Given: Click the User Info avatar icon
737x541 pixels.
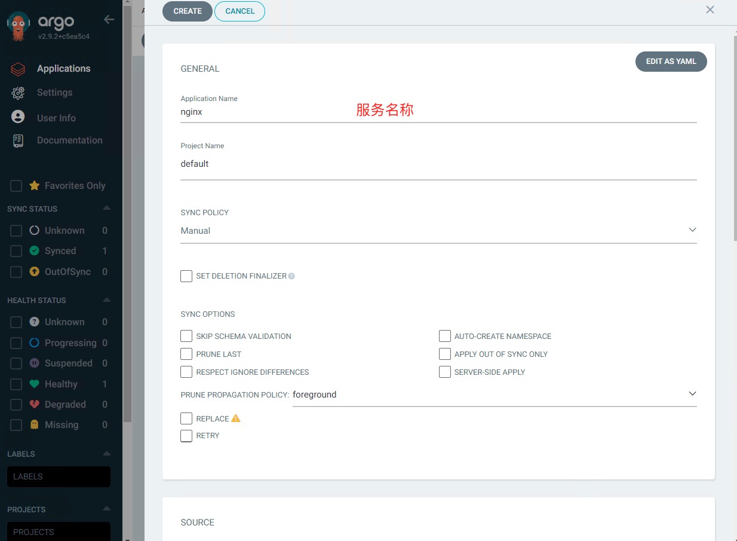Looking at the screenshot, I should click(18, 117).
